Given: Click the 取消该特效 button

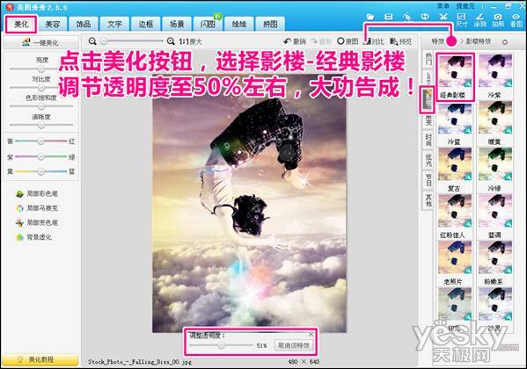Looking at the screenshot, I should [293, 345].
